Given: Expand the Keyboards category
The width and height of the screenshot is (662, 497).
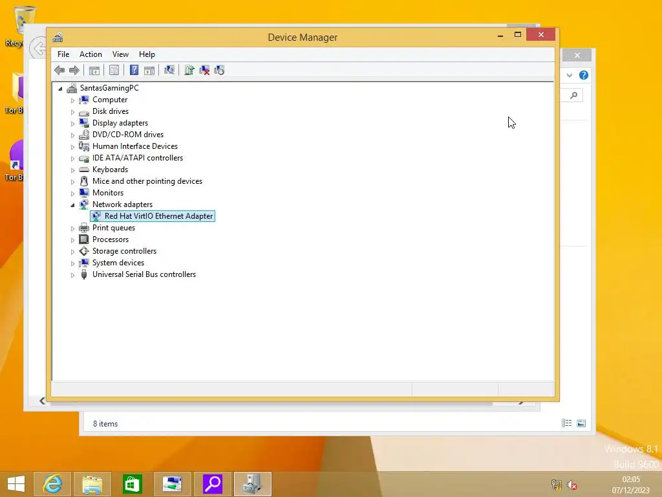Looking at the screenshot, I should click(x=72, y=170).
